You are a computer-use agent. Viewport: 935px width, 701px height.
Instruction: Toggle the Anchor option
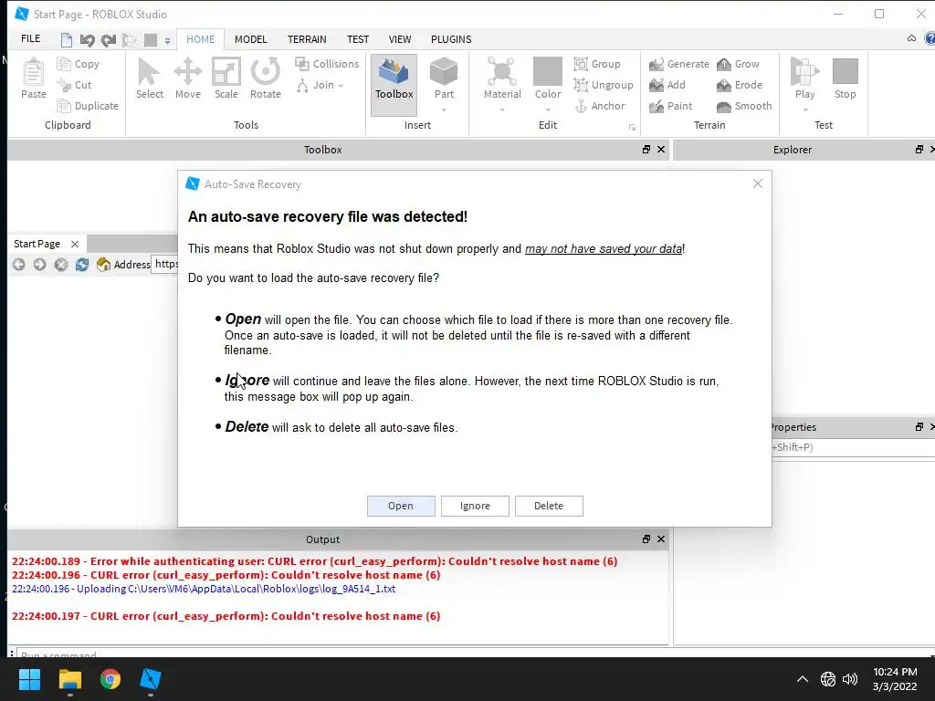coord(600,106)
